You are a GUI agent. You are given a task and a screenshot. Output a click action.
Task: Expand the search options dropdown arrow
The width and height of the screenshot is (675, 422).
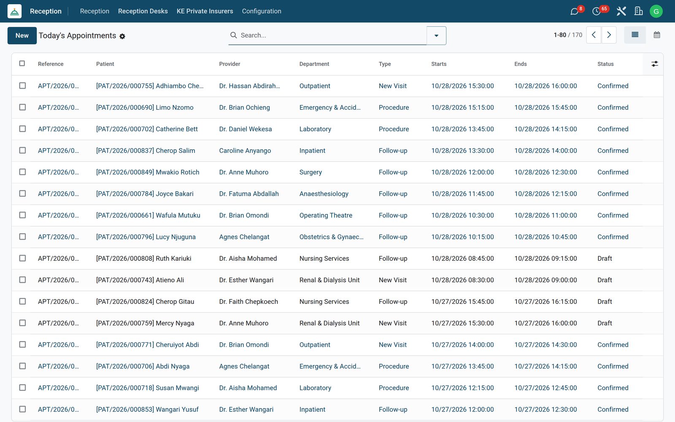pos(436,35)
